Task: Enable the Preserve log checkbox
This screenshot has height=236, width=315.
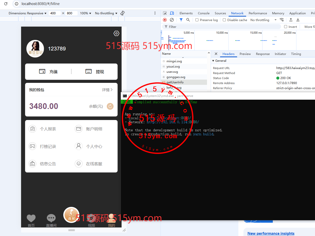Action: click(x=197, y=20)
